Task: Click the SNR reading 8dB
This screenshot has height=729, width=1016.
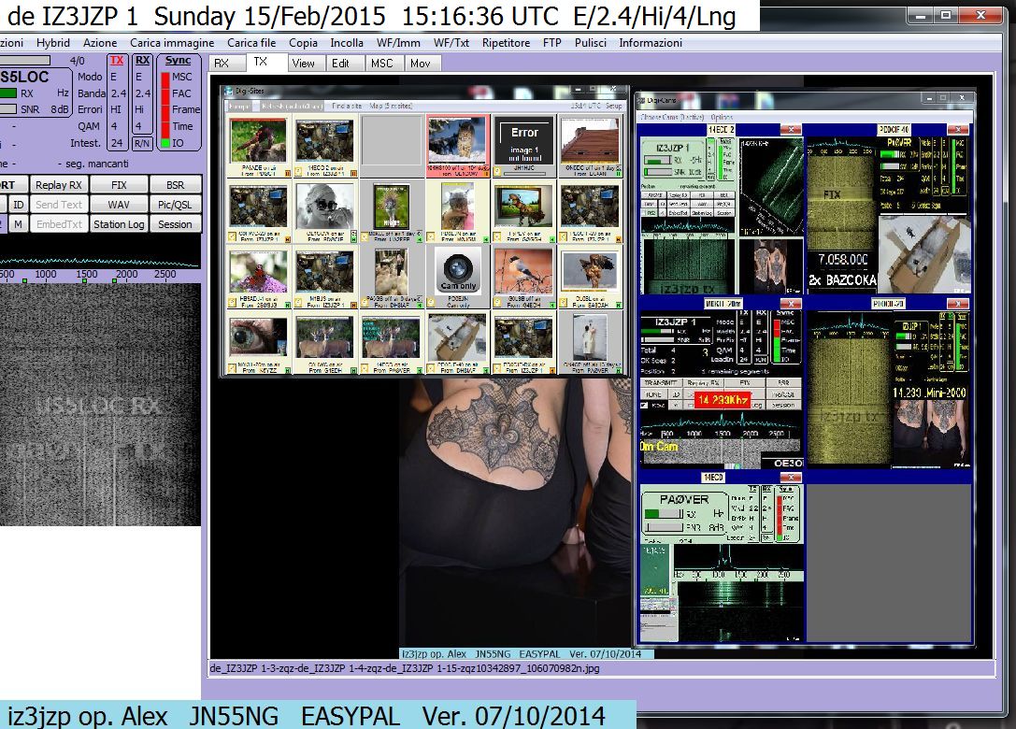Action: pos(60,109)
